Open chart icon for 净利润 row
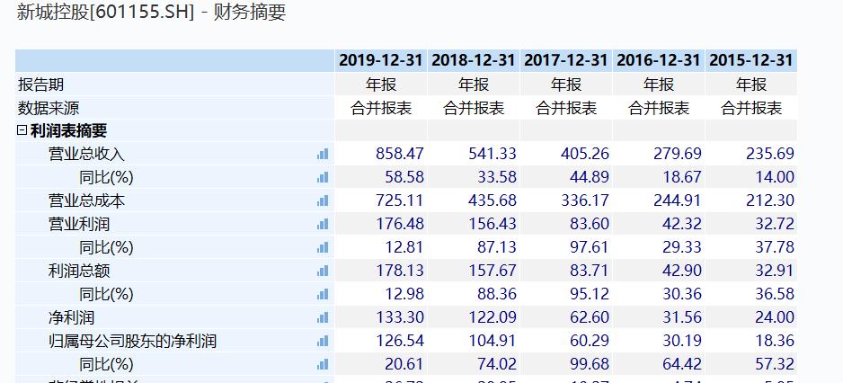 coord(323,317)
